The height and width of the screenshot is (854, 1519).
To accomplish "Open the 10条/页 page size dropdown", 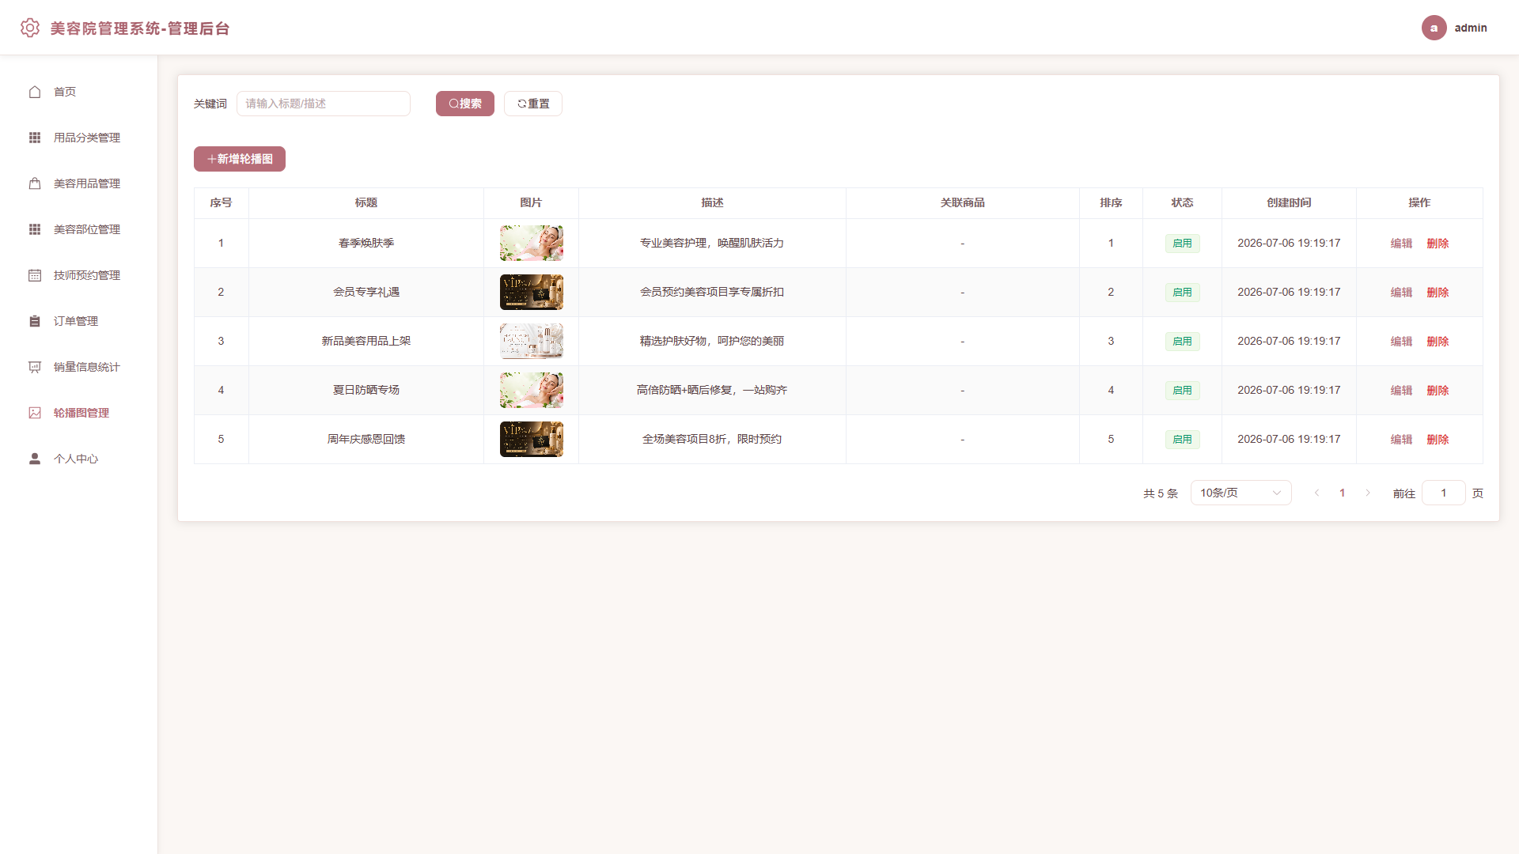I will pos(1241,493).
